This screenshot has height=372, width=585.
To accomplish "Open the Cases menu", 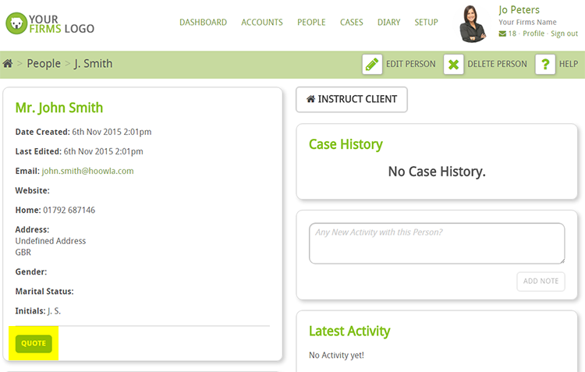I will (352, 23).
